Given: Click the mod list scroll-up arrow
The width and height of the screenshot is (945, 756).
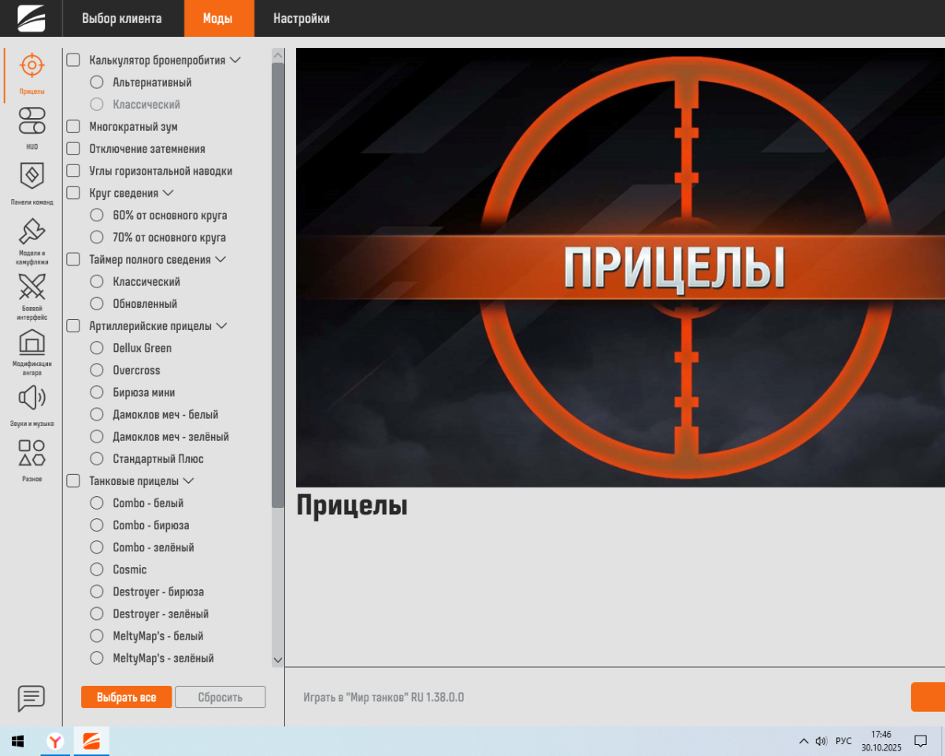Looking at the screenshot, I should tap(277, 56).
